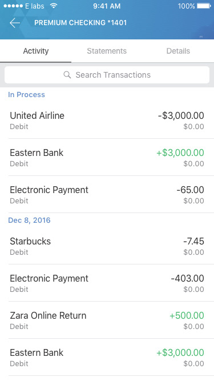Screen dimensions: 214x381
Task: Tap the +500.00 green amount
Action: (187, 315)
